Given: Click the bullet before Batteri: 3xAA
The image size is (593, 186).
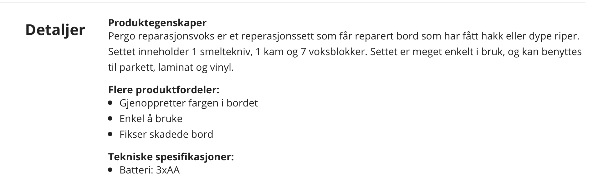Looking at the screenshot, I should pos(110,170).
